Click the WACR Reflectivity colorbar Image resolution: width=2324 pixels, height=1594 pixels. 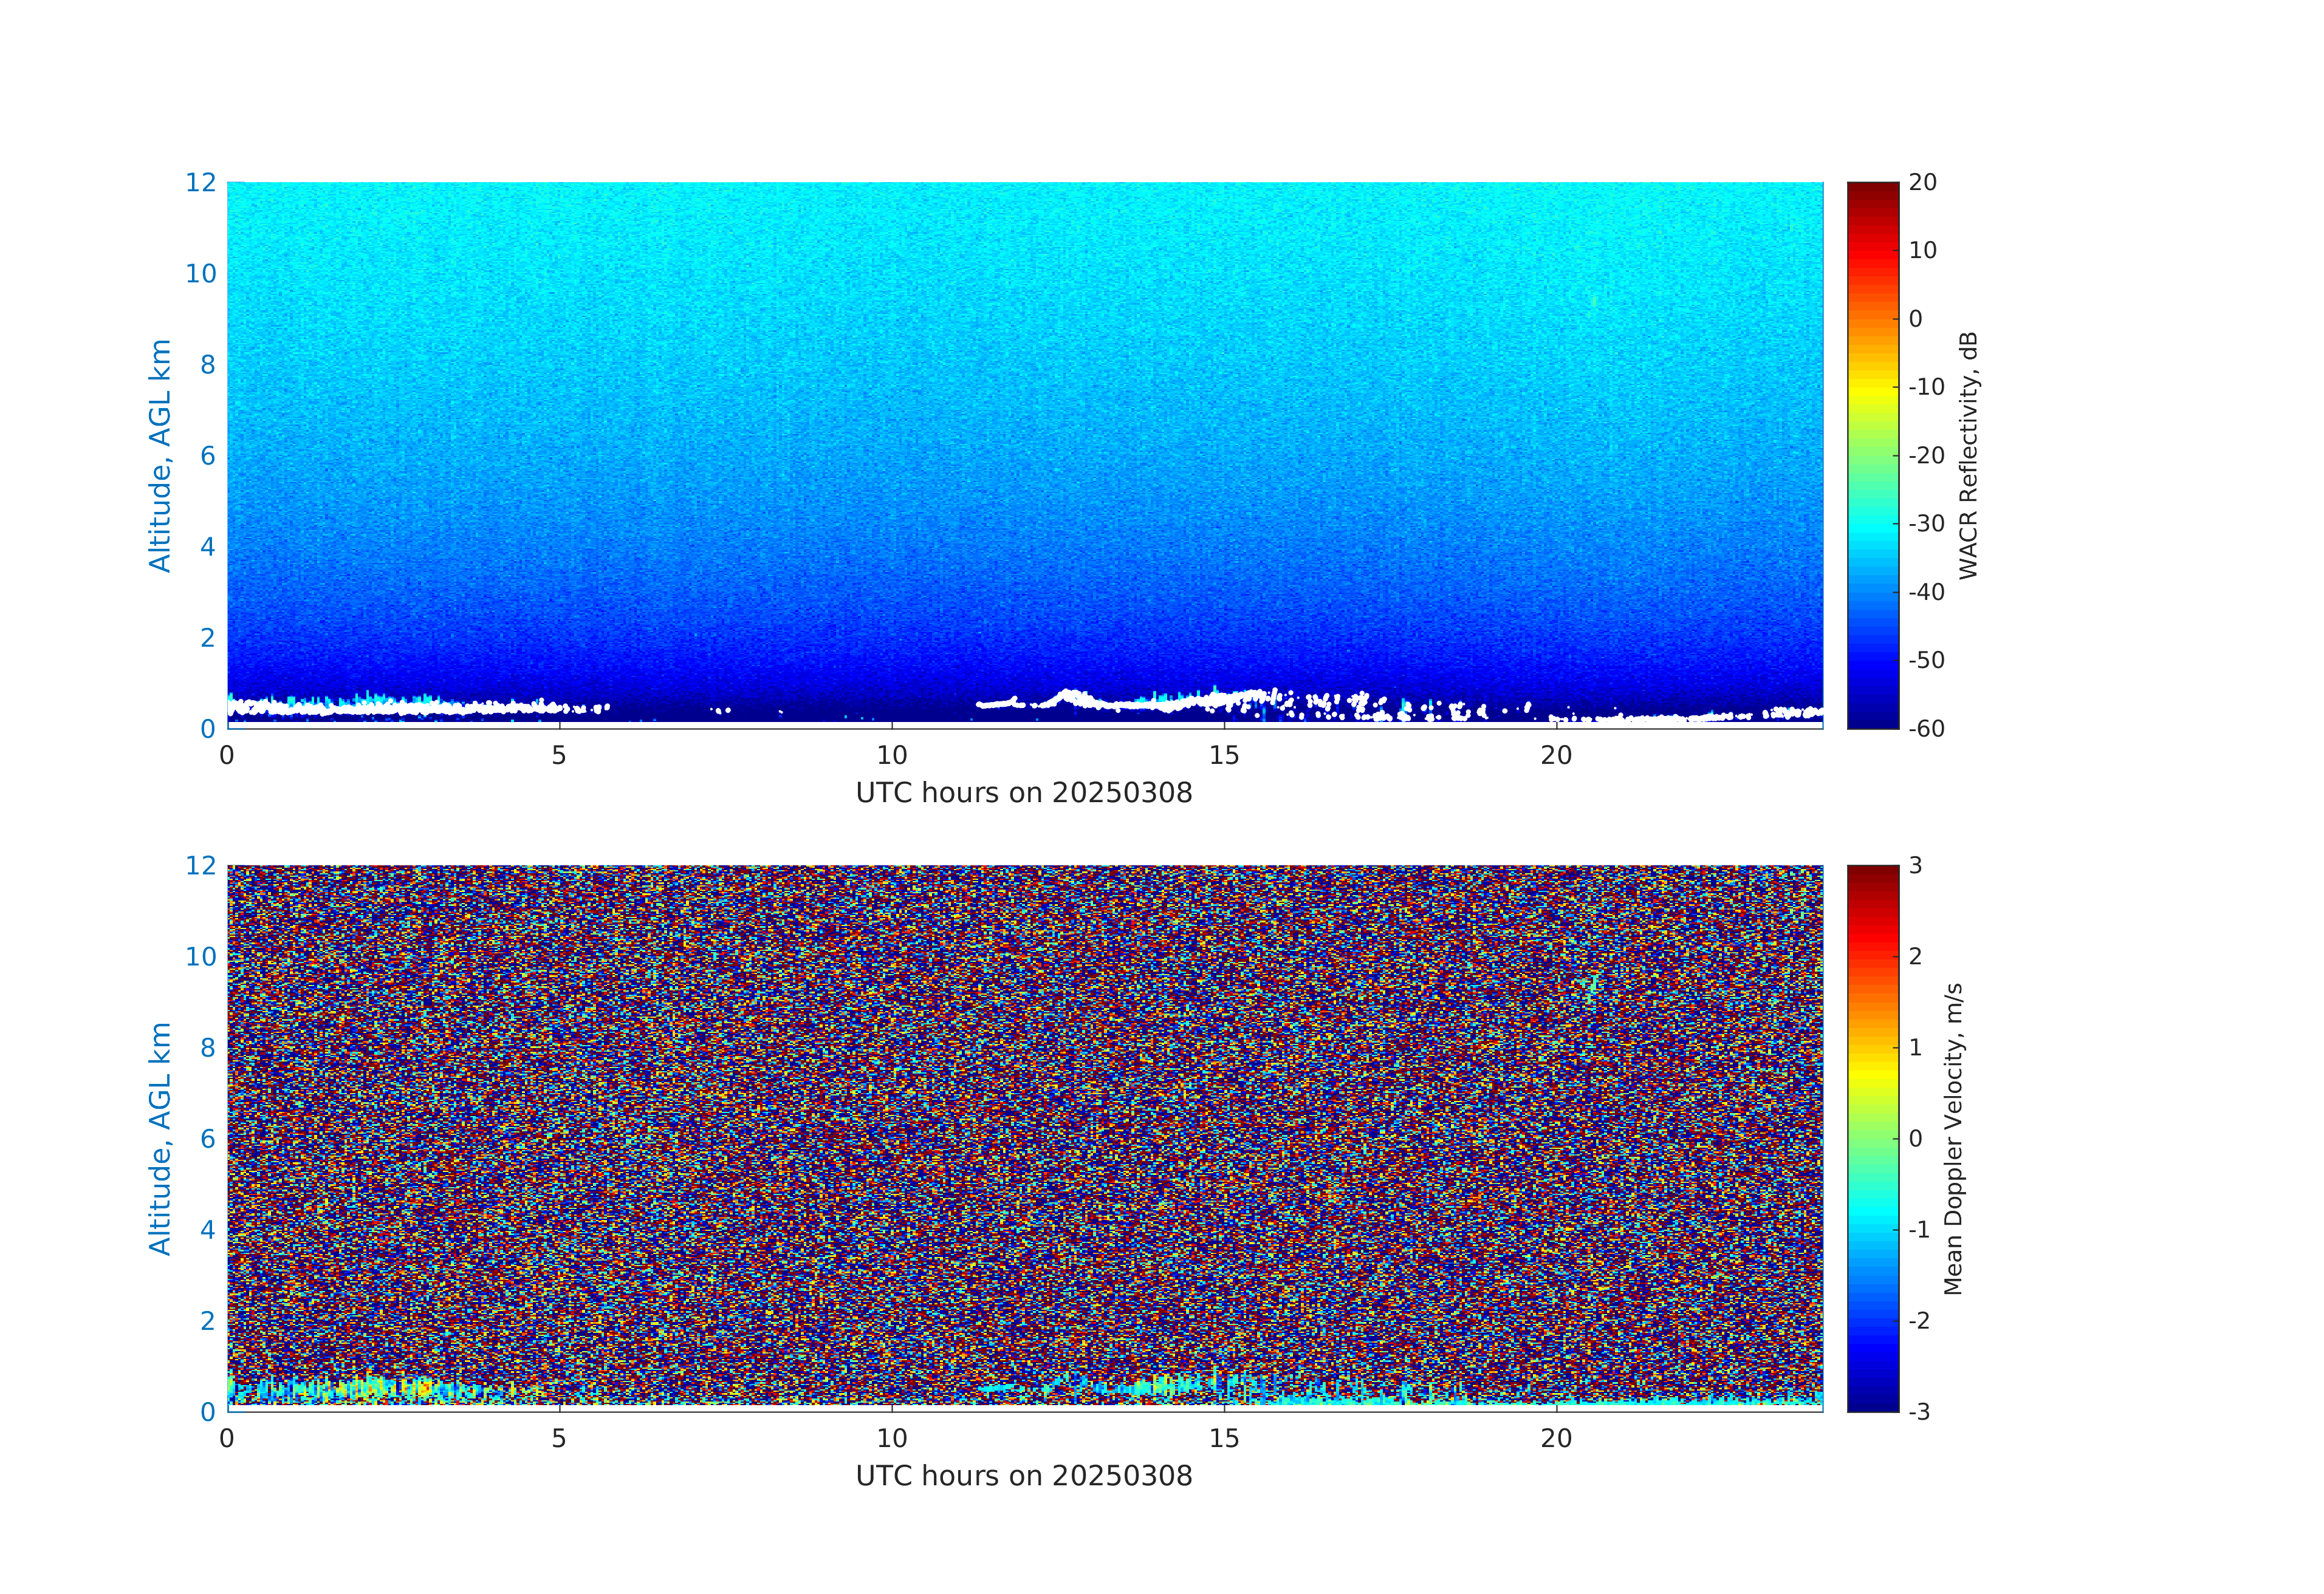pyautogui.click(x=1872, y=455)
